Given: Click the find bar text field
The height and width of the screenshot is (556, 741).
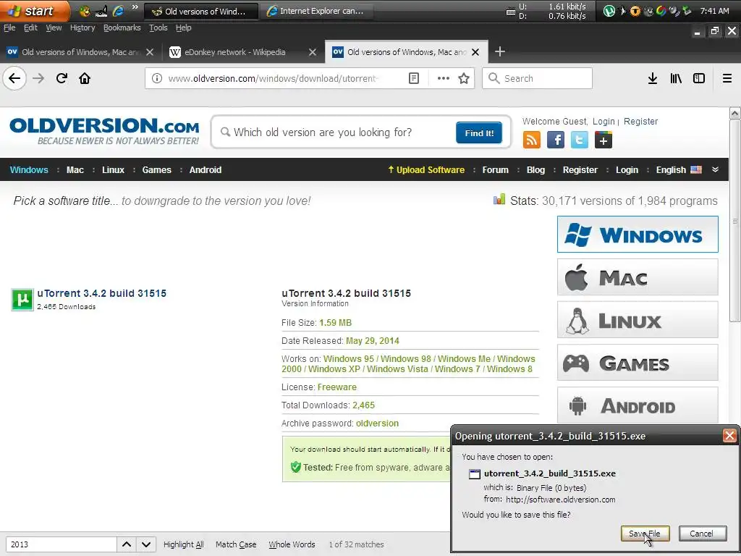Looking at the screenshot, I should [61, 544].
